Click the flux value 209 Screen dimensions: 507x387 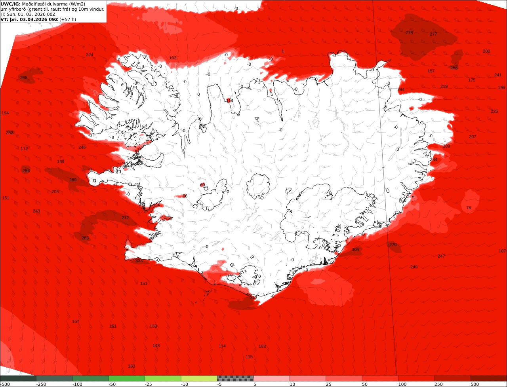[x=446, y=146]
